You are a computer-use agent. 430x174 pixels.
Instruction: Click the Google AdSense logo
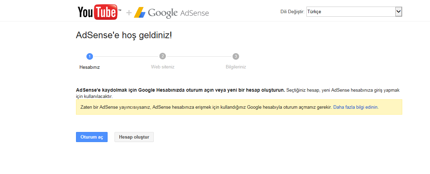(x=171, y=13)
